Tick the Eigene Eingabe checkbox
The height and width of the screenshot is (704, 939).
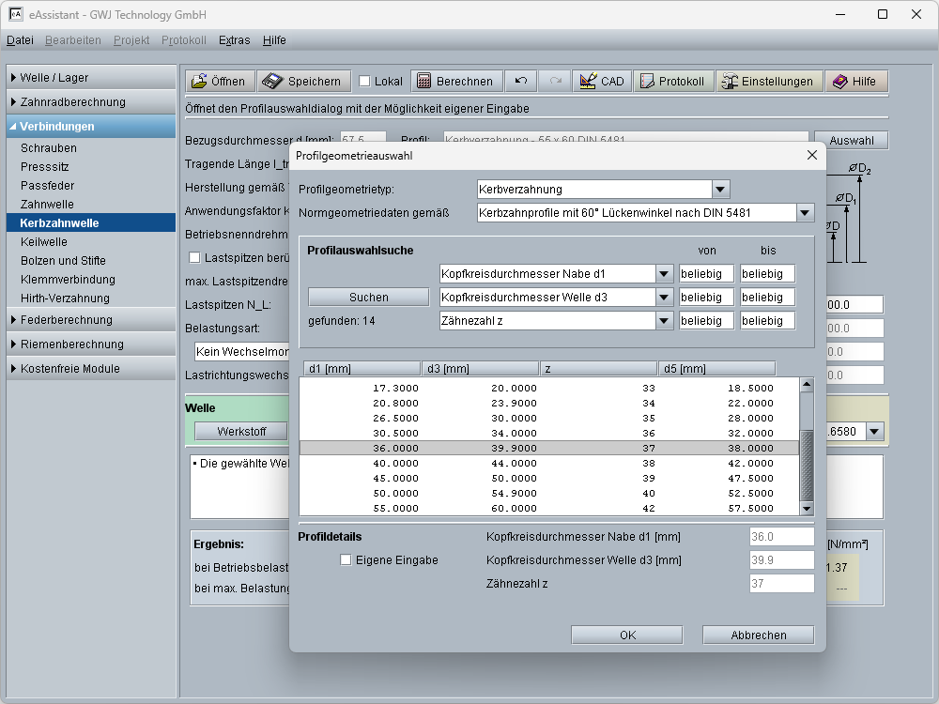tap(346, 560)
